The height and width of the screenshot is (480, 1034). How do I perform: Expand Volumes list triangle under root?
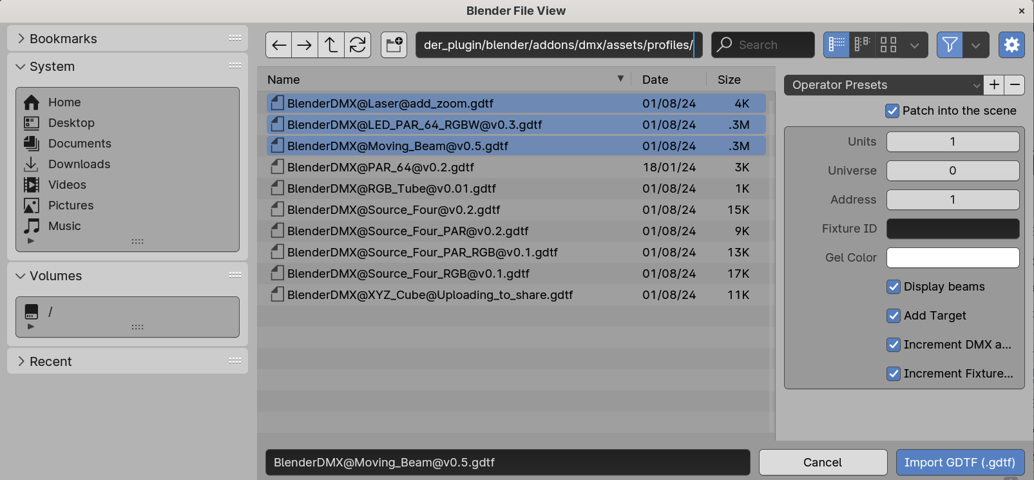coord(31,327)
